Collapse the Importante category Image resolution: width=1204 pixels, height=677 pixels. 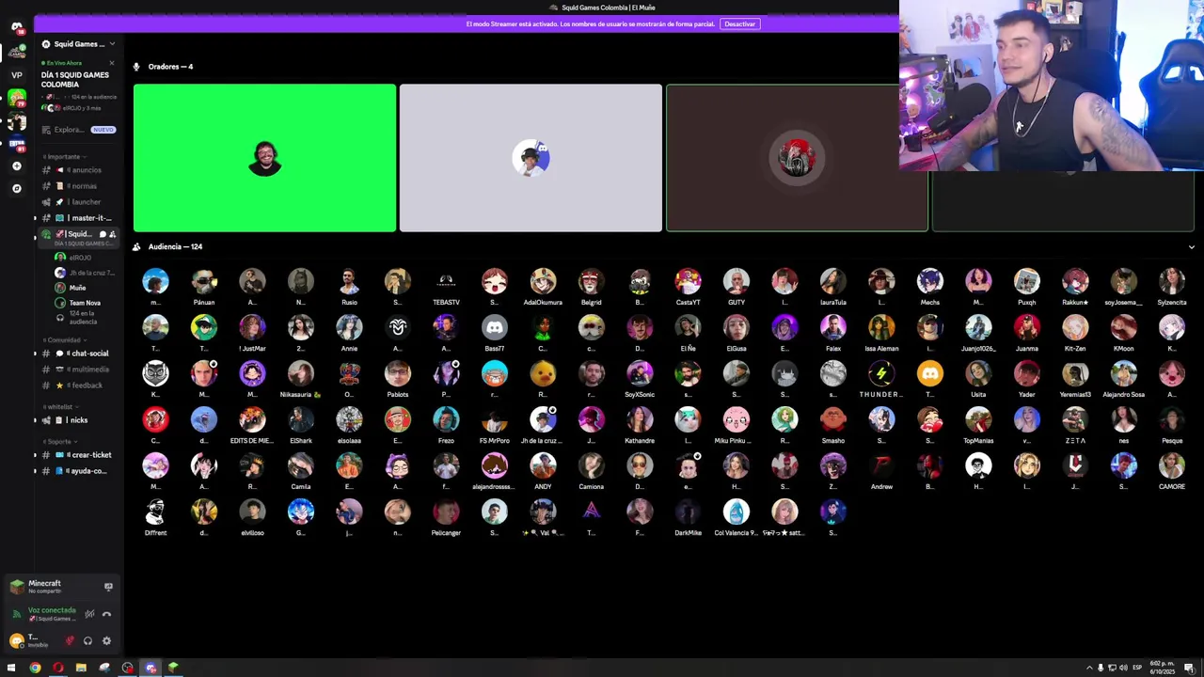click(64, 156)
